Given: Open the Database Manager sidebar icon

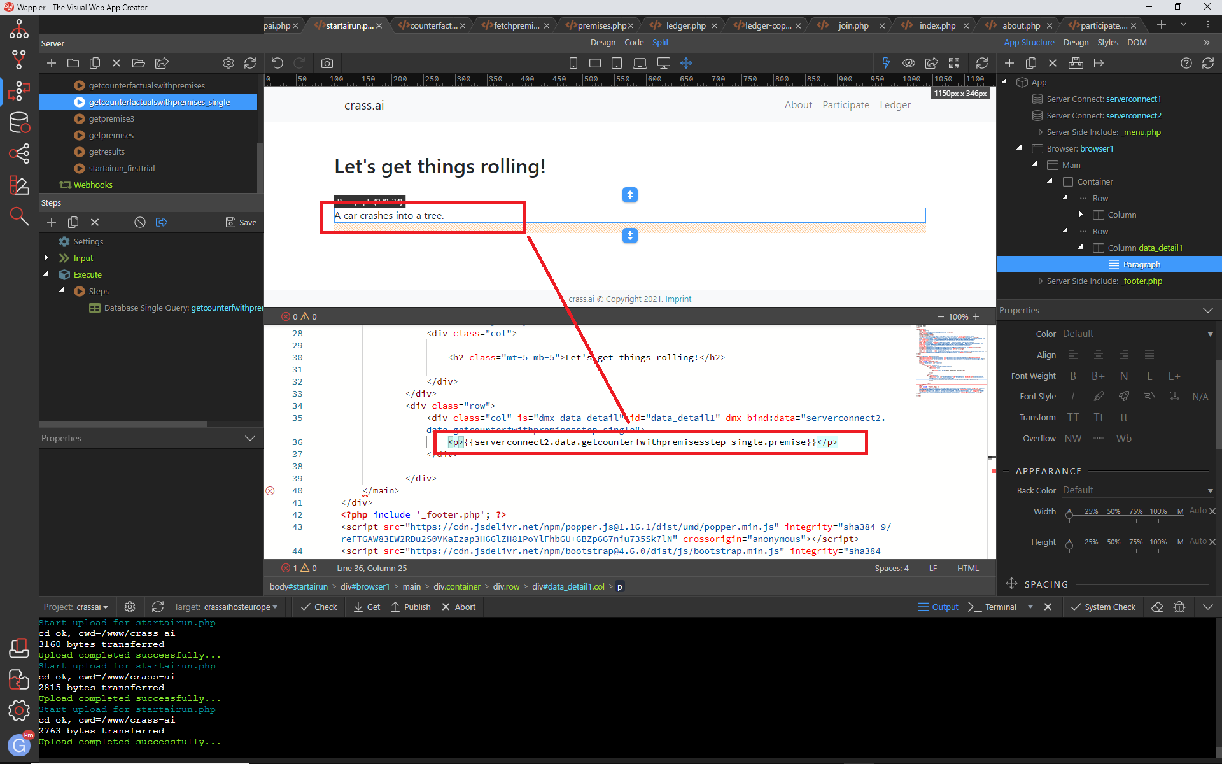Looking at the screenshot, I should 18,122.
